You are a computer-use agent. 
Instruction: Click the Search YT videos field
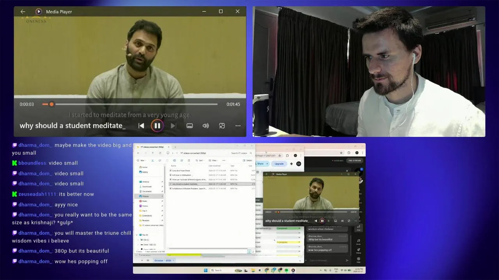[241, 153]
